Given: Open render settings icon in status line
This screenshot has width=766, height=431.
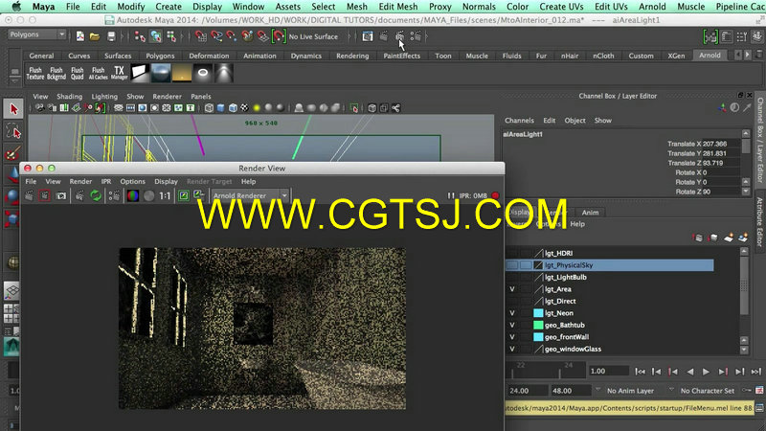Looking at the screenshot, I should 416,36.
